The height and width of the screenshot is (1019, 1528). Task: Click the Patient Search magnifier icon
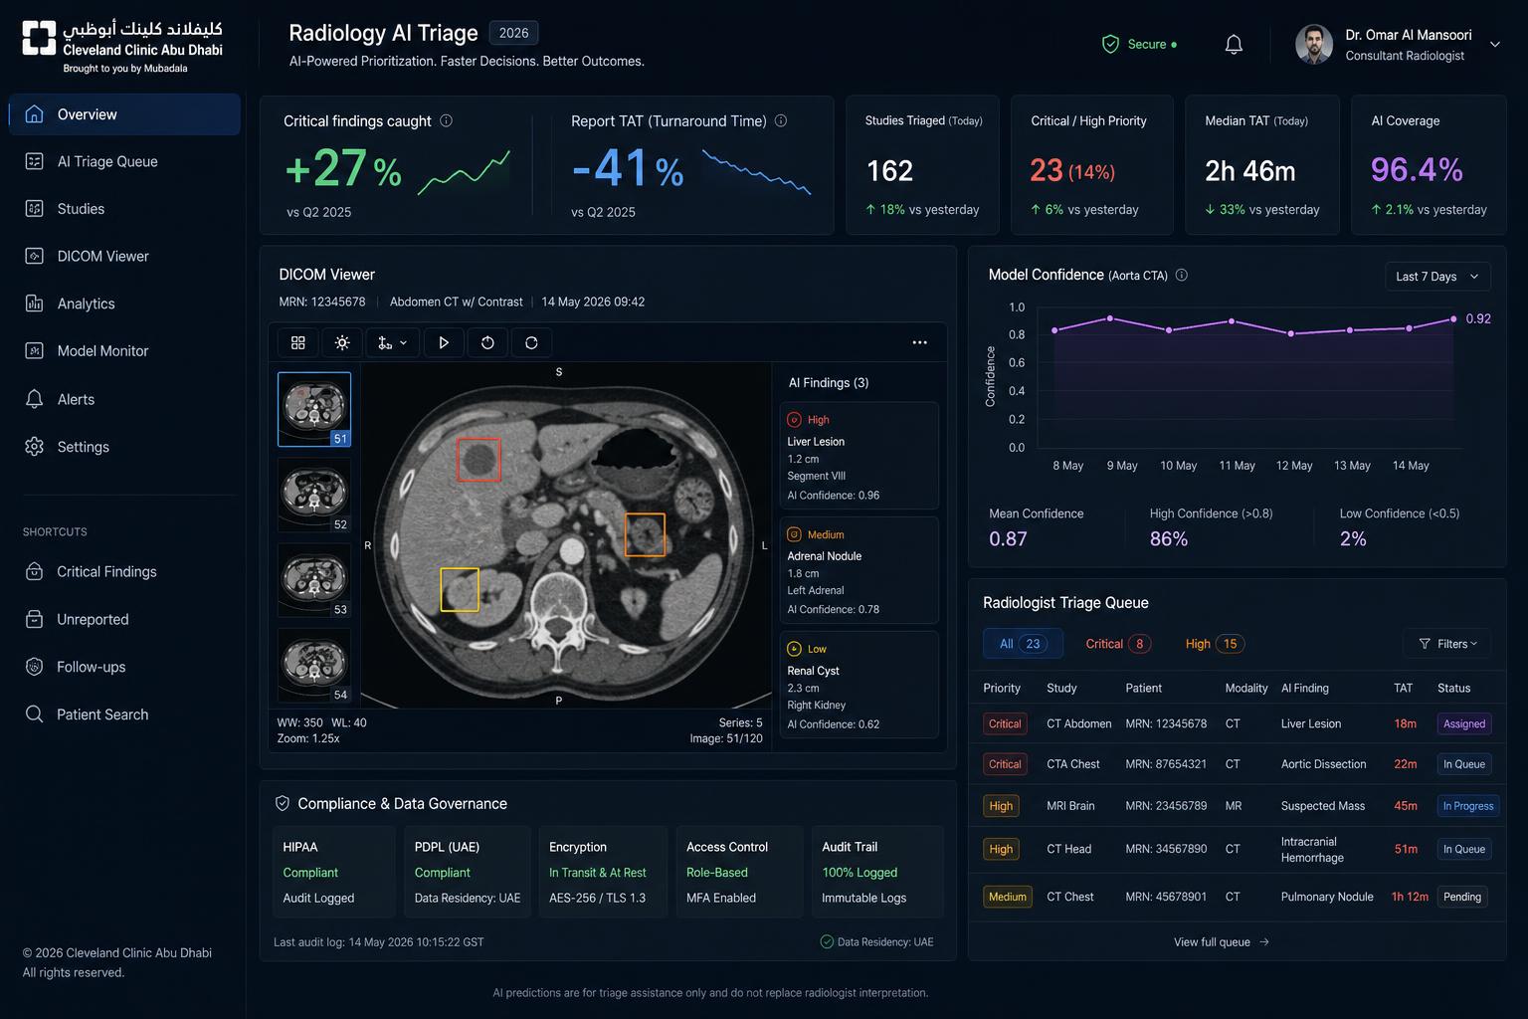point(34,714)
